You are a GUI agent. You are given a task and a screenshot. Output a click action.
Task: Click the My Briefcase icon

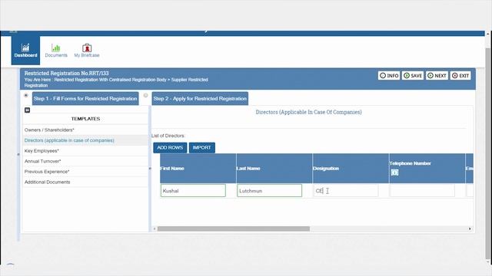click(x=87, y=48)
